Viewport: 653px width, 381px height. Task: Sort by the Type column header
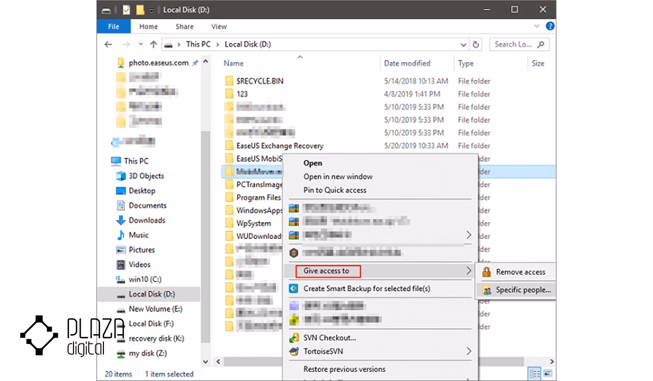coord(466,63)
